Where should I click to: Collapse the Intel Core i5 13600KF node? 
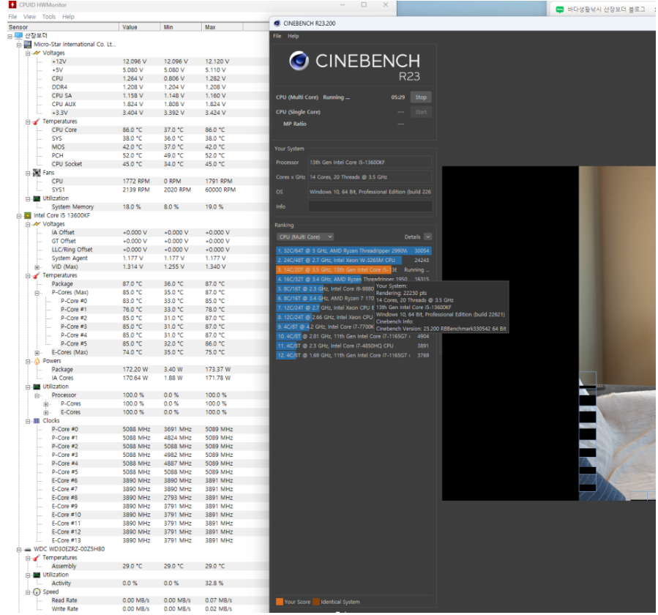pyautogui.click(x=19, y=216)
